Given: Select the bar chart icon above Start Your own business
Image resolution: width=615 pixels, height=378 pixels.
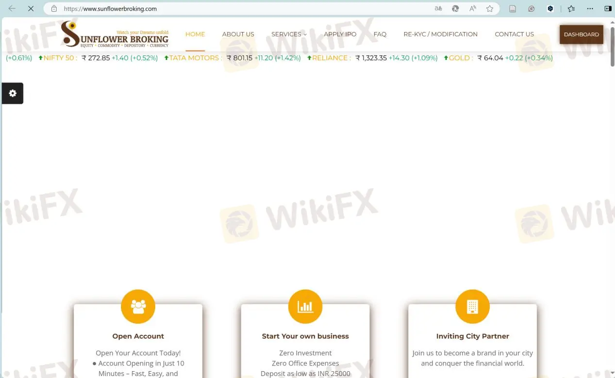Looking at the screenshot, I should point(305,306).
